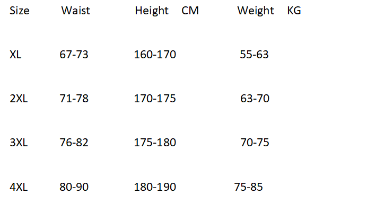Select the 3XL size label
This screenshot has width=367, height=221.
(x=19, y=143)
